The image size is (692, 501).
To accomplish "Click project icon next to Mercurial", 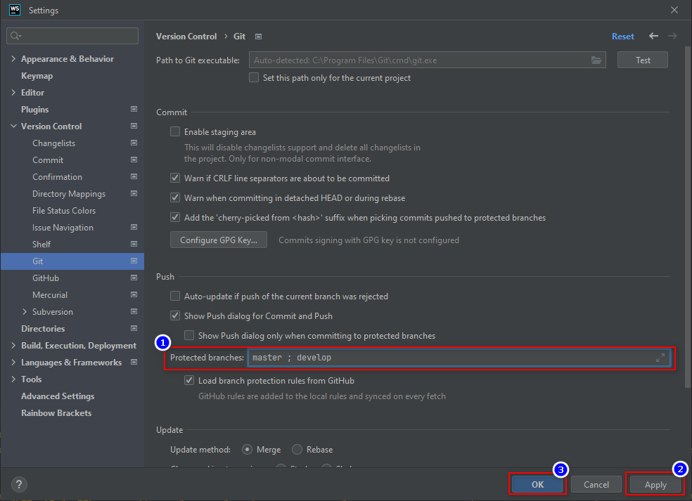I will (134, 294).
